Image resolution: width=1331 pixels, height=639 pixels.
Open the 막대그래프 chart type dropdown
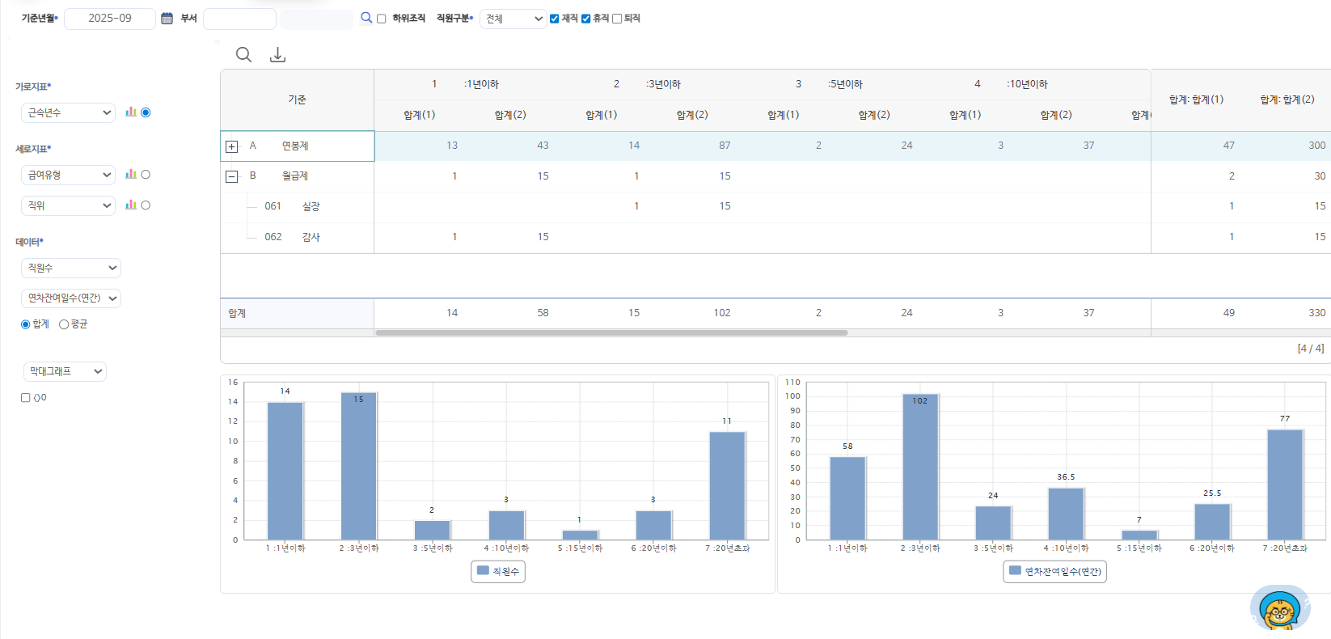click(65, 371)
